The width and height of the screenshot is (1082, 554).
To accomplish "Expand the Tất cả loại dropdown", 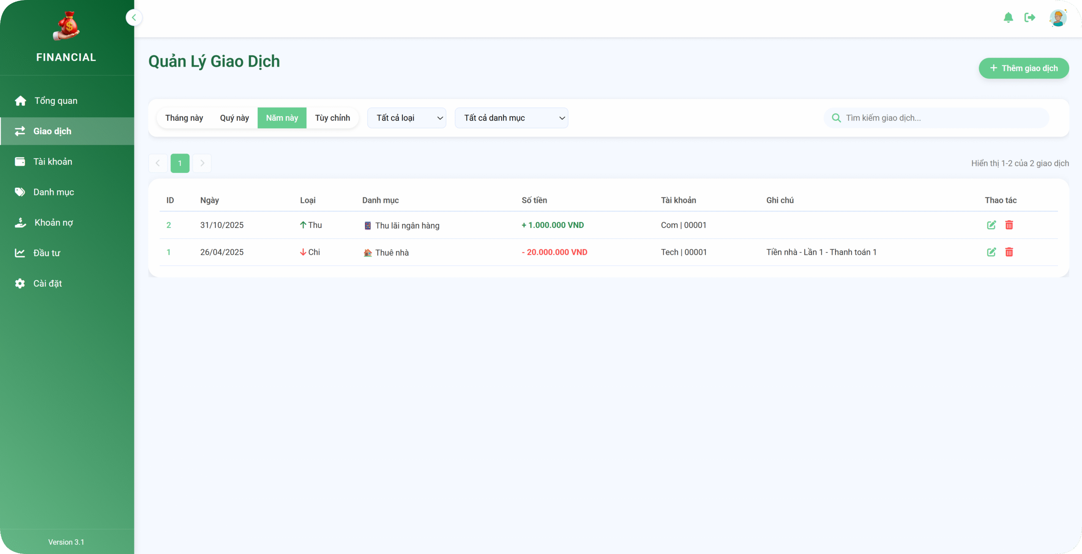I will tap(407, 118).
